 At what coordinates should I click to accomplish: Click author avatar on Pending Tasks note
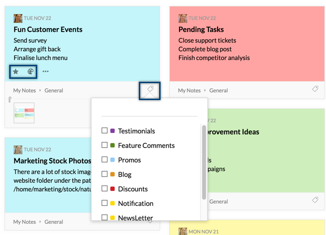click(183, 18)
